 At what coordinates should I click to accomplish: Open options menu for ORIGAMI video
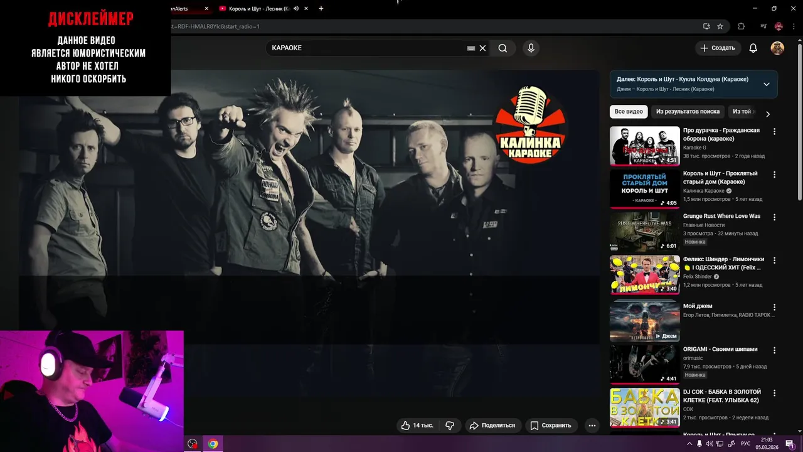pos(774,350)
